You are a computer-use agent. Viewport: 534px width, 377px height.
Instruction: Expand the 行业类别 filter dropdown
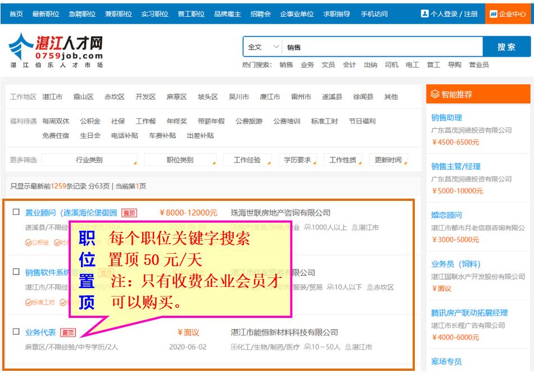[89, 160]
